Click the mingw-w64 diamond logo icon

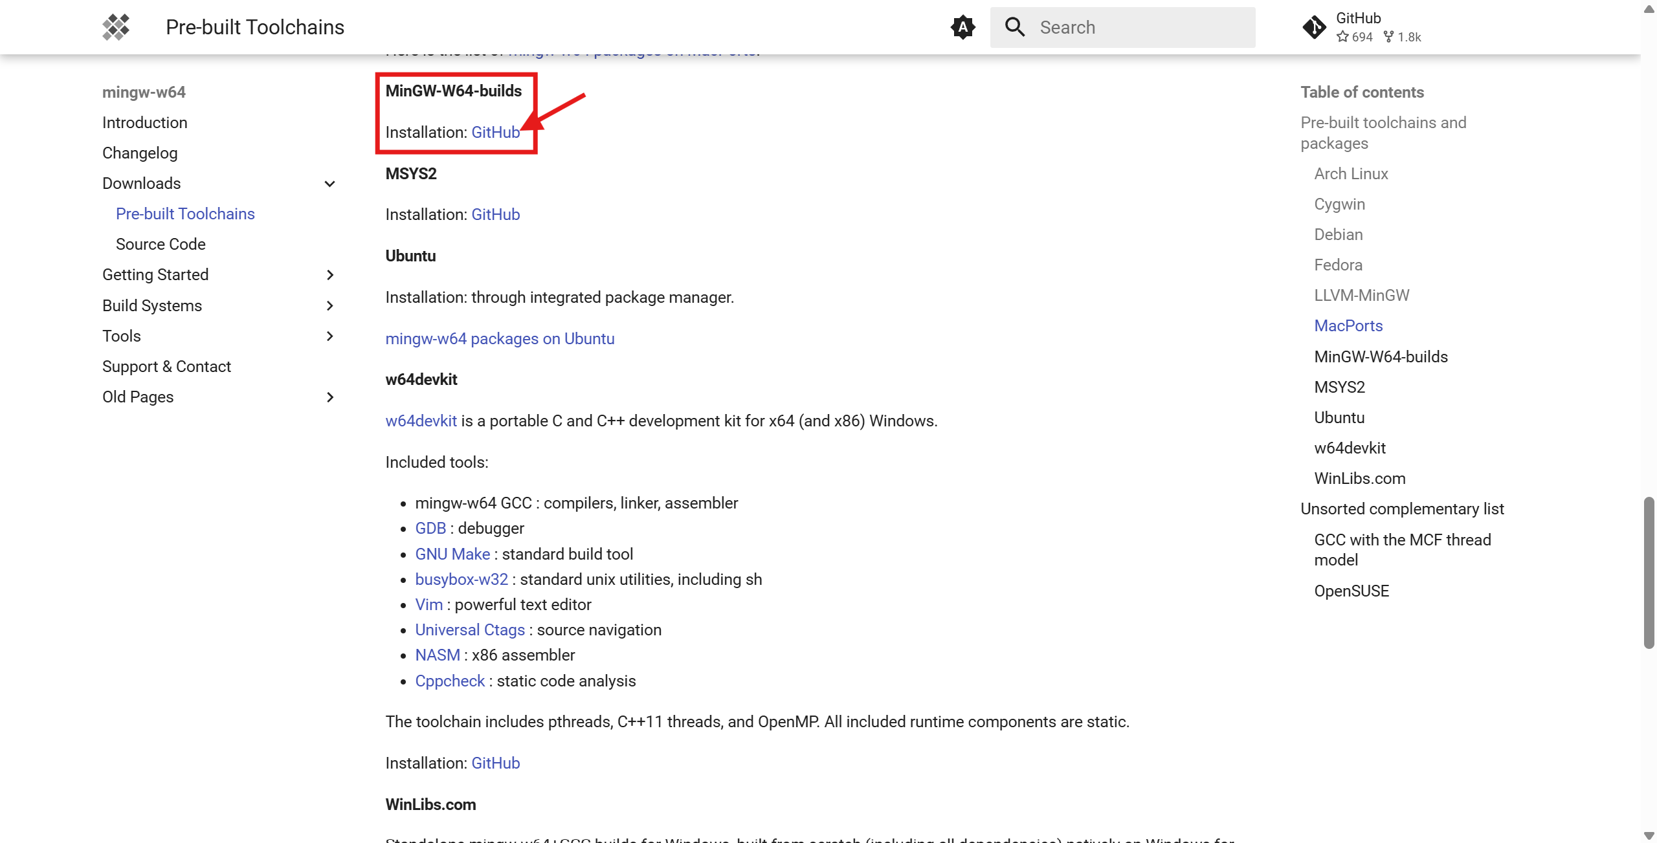116,27
